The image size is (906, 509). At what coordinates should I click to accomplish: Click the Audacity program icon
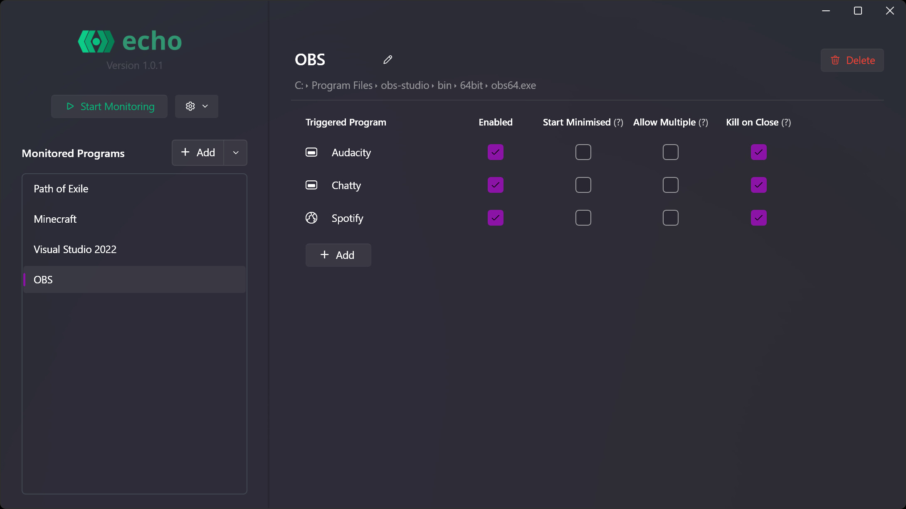(311, 152)
